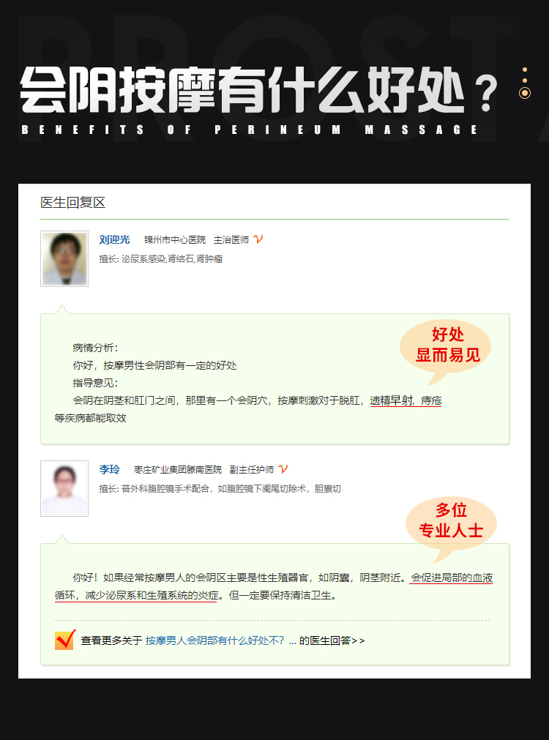
Task: Open link 按摩男人会阴部有什么好处不?
Action: pos(214,640)
